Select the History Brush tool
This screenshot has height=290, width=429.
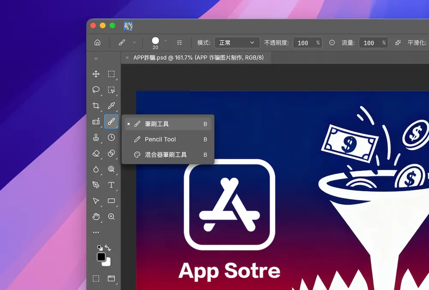tap(112, 137)
